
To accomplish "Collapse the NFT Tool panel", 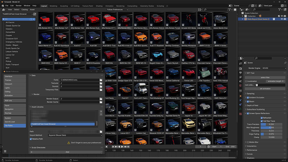I will (246, 73).
